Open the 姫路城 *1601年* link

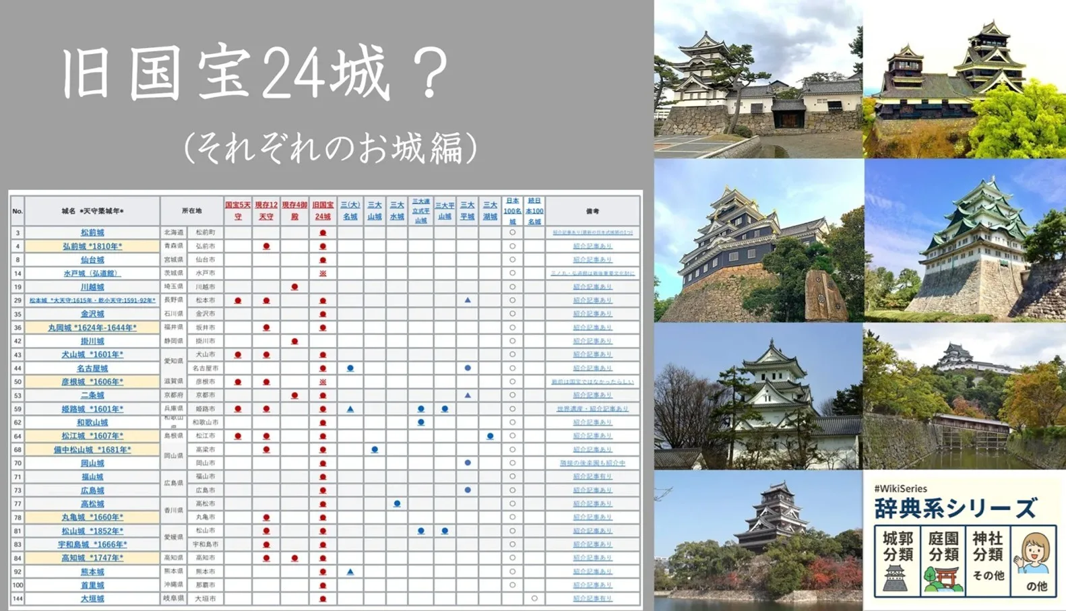[x=92, y=408]
